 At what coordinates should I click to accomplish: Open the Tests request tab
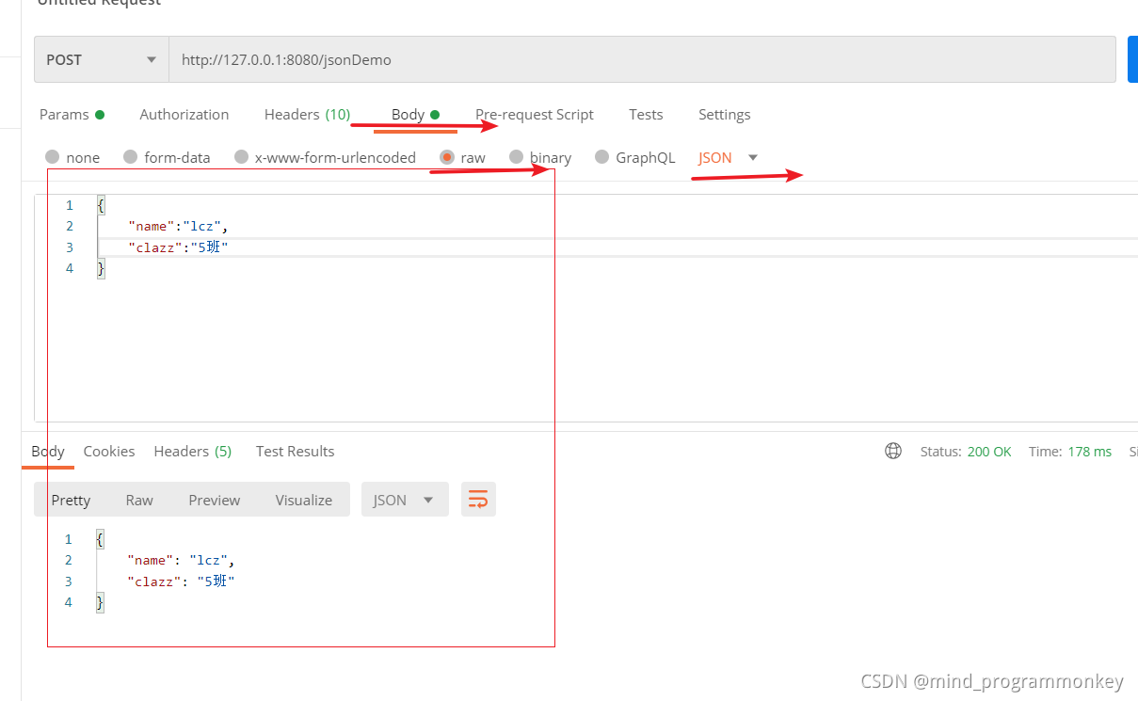[x=646, y=115]
